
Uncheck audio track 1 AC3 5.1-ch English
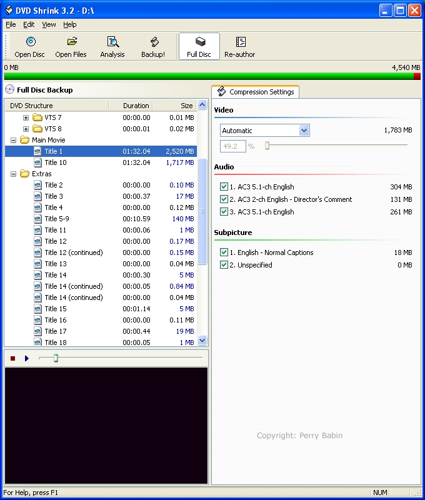[x=224, y=187]
